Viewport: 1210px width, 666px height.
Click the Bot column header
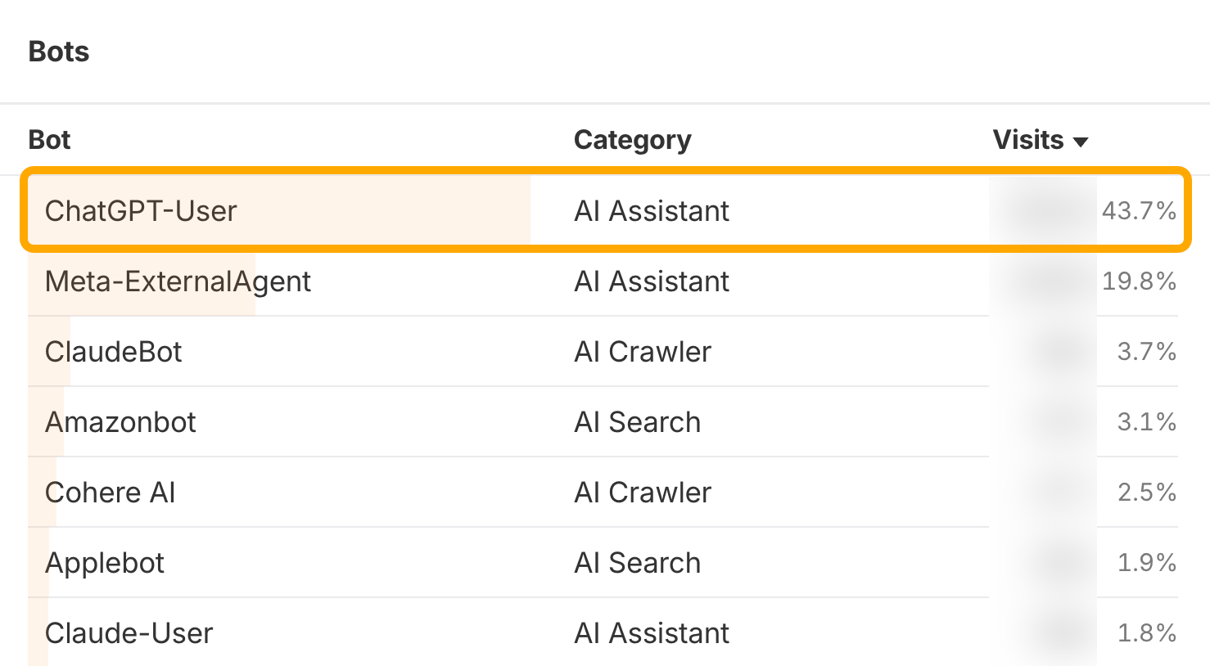[x=49, y=140]
